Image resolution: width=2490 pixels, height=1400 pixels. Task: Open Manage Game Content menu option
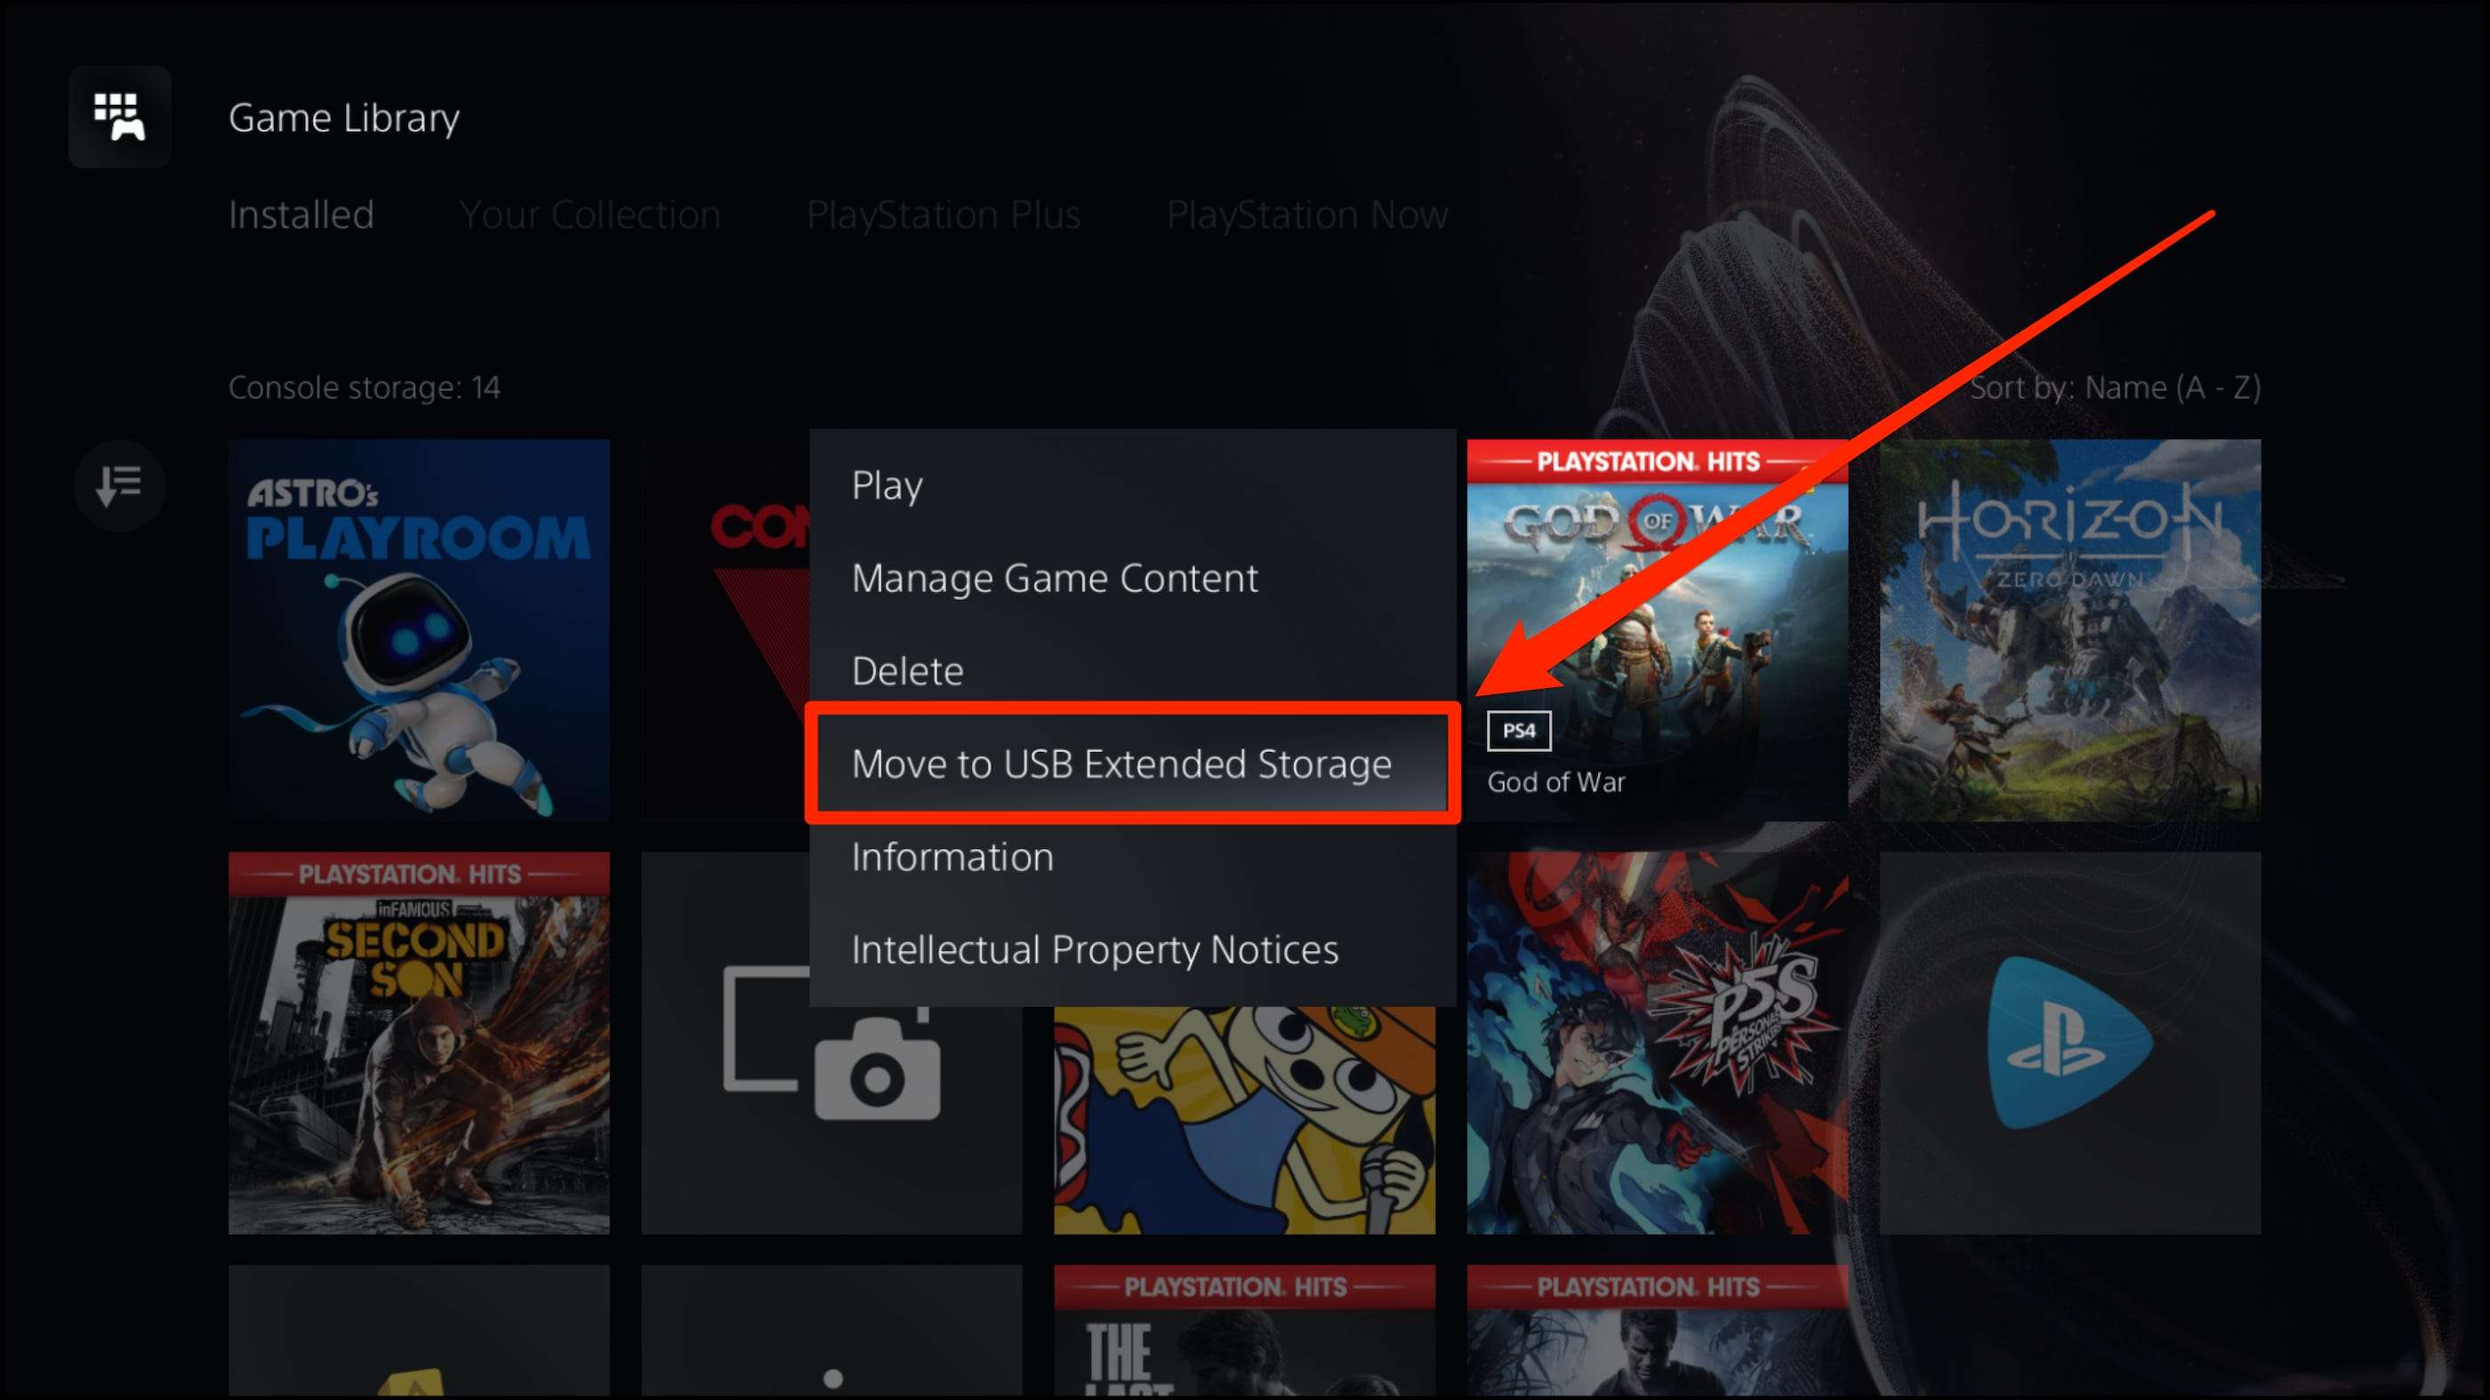pyautogui.click(x=1056, y=578)
